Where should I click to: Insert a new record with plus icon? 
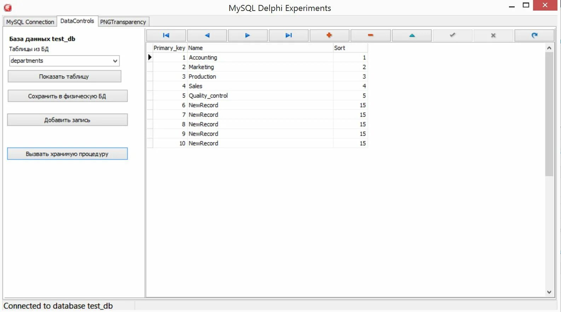point(329,35)
